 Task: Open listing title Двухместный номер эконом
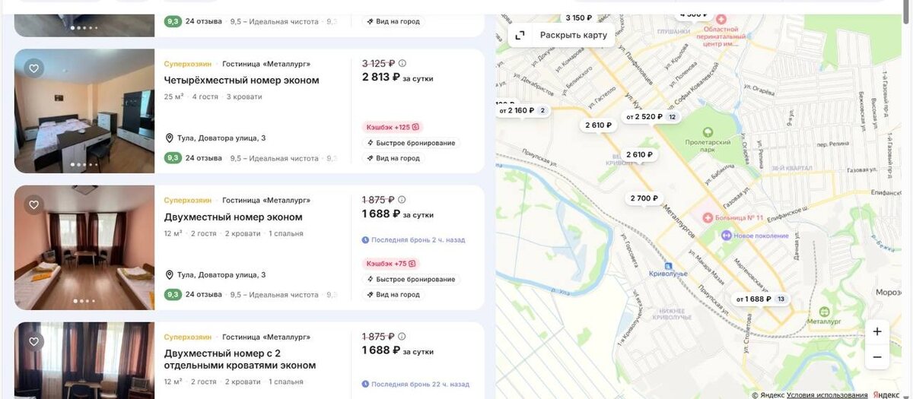coord(234,217)
